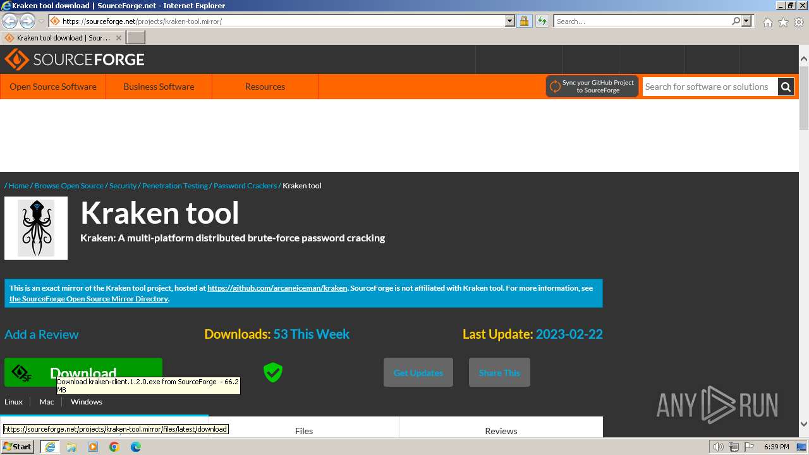
Task: Open Favorites star icon
Action: pyautogui.click(x=783, y=22)
